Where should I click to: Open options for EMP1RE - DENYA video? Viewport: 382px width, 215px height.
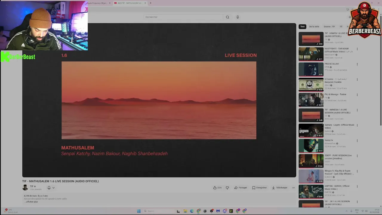pos(357,187)
